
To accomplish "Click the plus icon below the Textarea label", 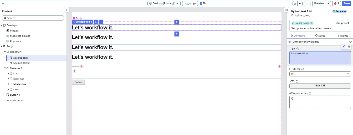I will click(x=75, y=71).
